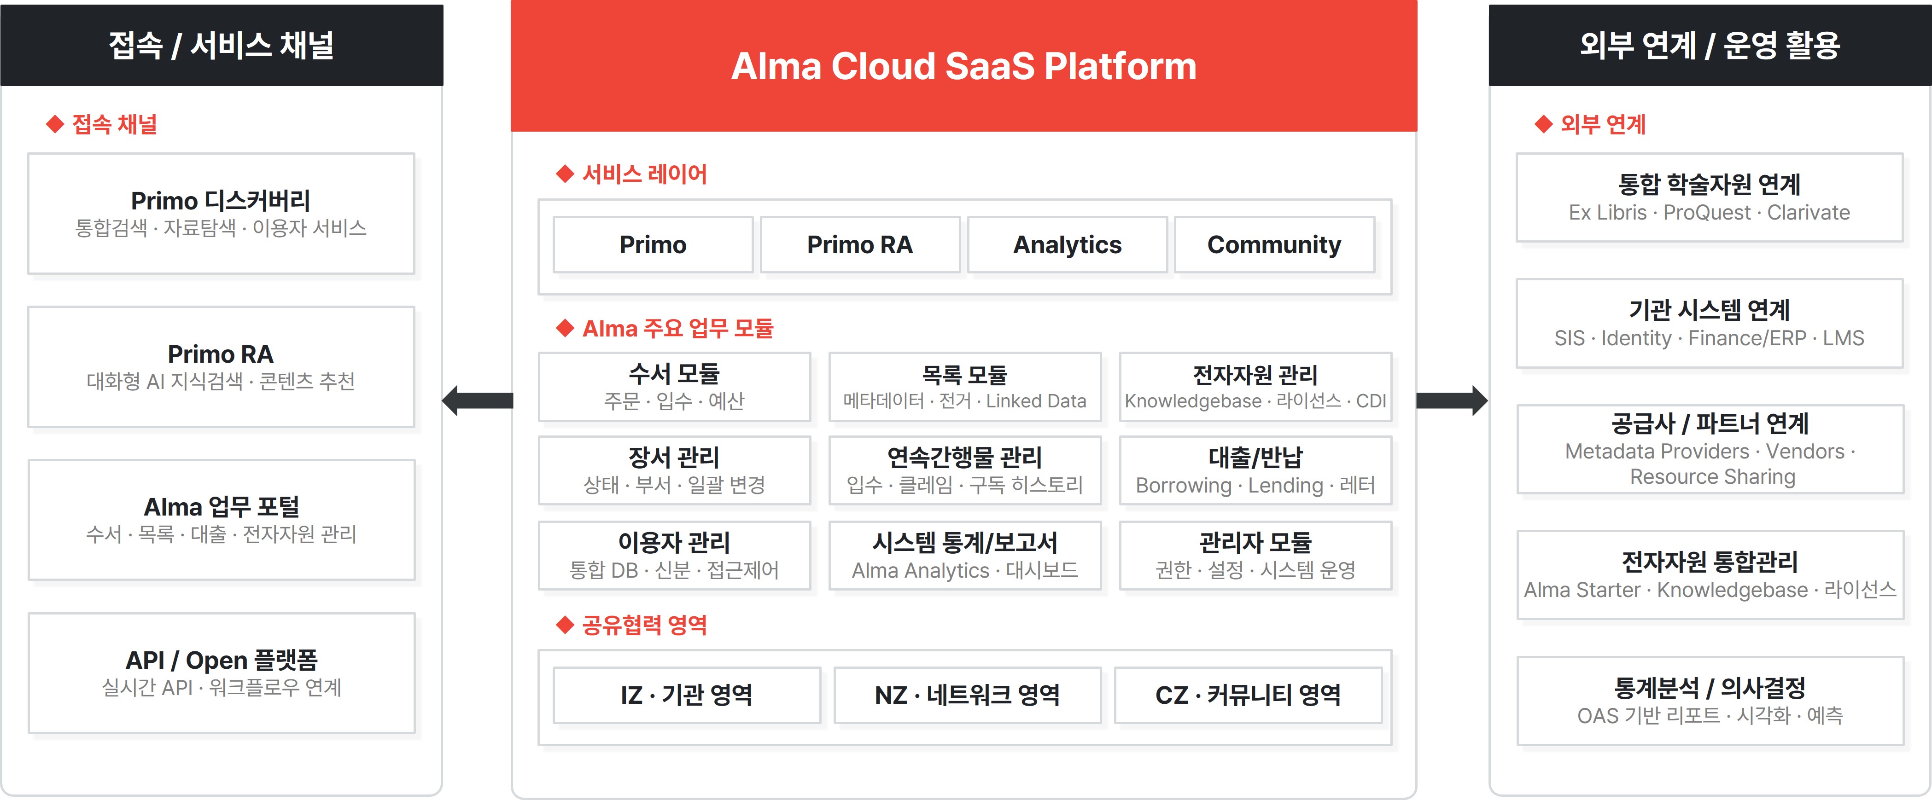The width and height of the screenshot is (1932, 800).
Task: Click the Alma Cloud SaaS Platform banner
Action: pos(964,66)
